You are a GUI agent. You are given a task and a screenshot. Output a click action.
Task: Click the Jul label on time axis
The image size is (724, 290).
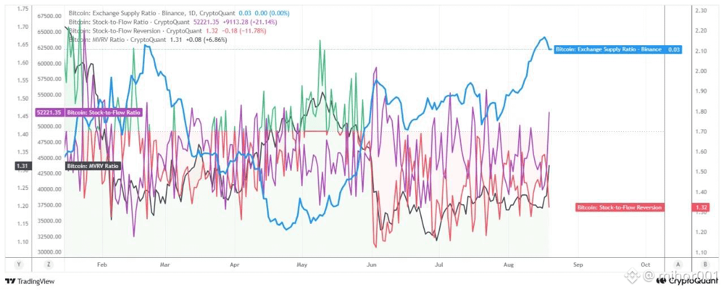point(439,264)
